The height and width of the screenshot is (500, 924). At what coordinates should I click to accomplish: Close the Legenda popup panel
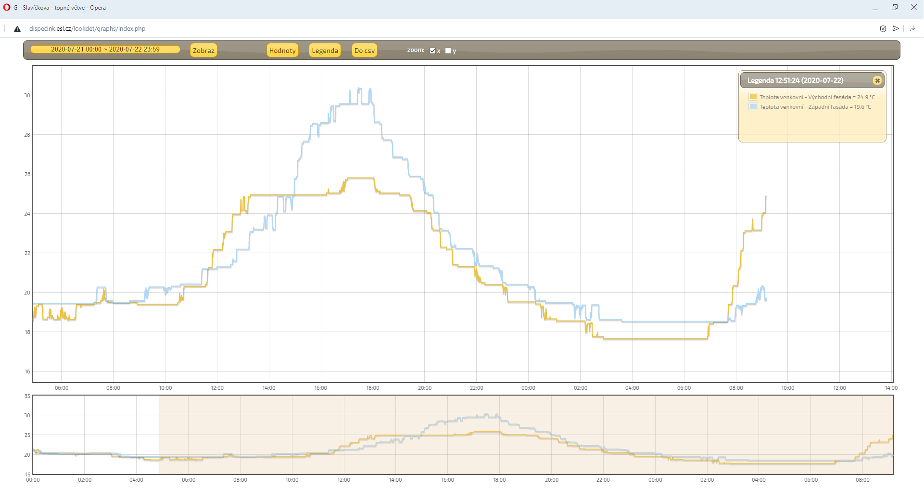pyautogui.click(x=877, y=81)
